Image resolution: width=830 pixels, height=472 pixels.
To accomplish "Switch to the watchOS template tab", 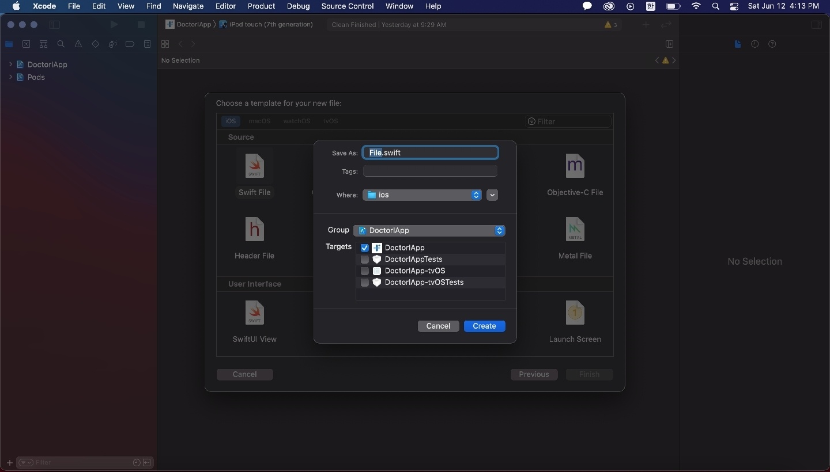I will [296, 121].
